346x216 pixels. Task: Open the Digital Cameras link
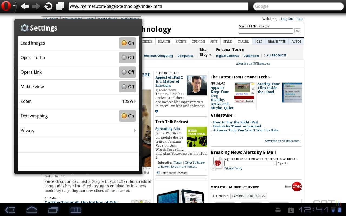click(227, 56)
